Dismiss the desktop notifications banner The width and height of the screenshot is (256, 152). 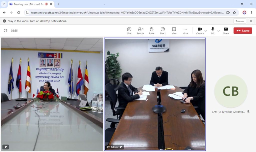tap(251, 21)
